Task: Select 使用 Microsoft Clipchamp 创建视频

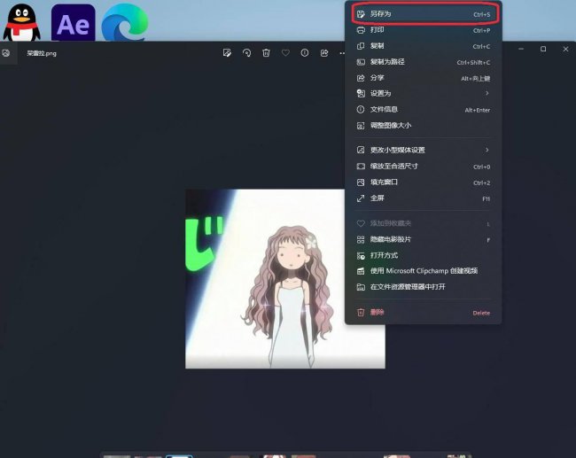Action: coord(424,271)
